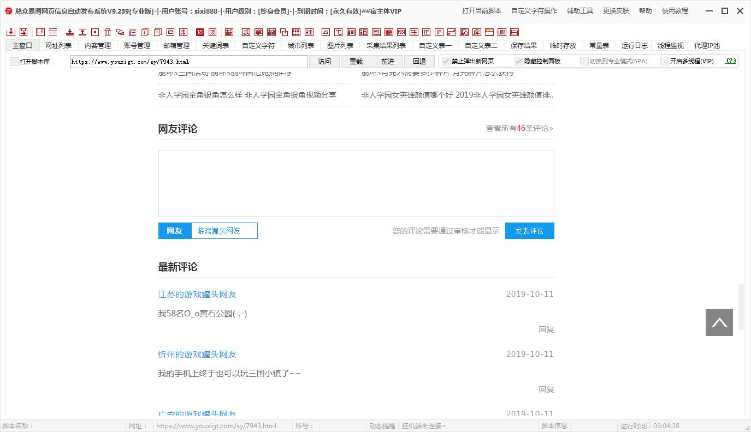Click the 游戏罐头网友 nickname field
The width and height of the screenshot is (751, 432).
point(224,231)
